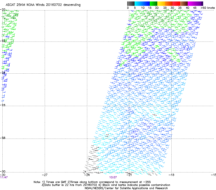Viewport: 216px width, 190px height.
Task: Click the cyan-blue 5-15 knots color segment
Action: coord(142,4)
